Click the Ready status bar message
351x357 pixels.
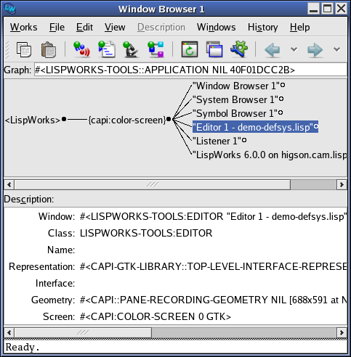(x=23, y=347)
